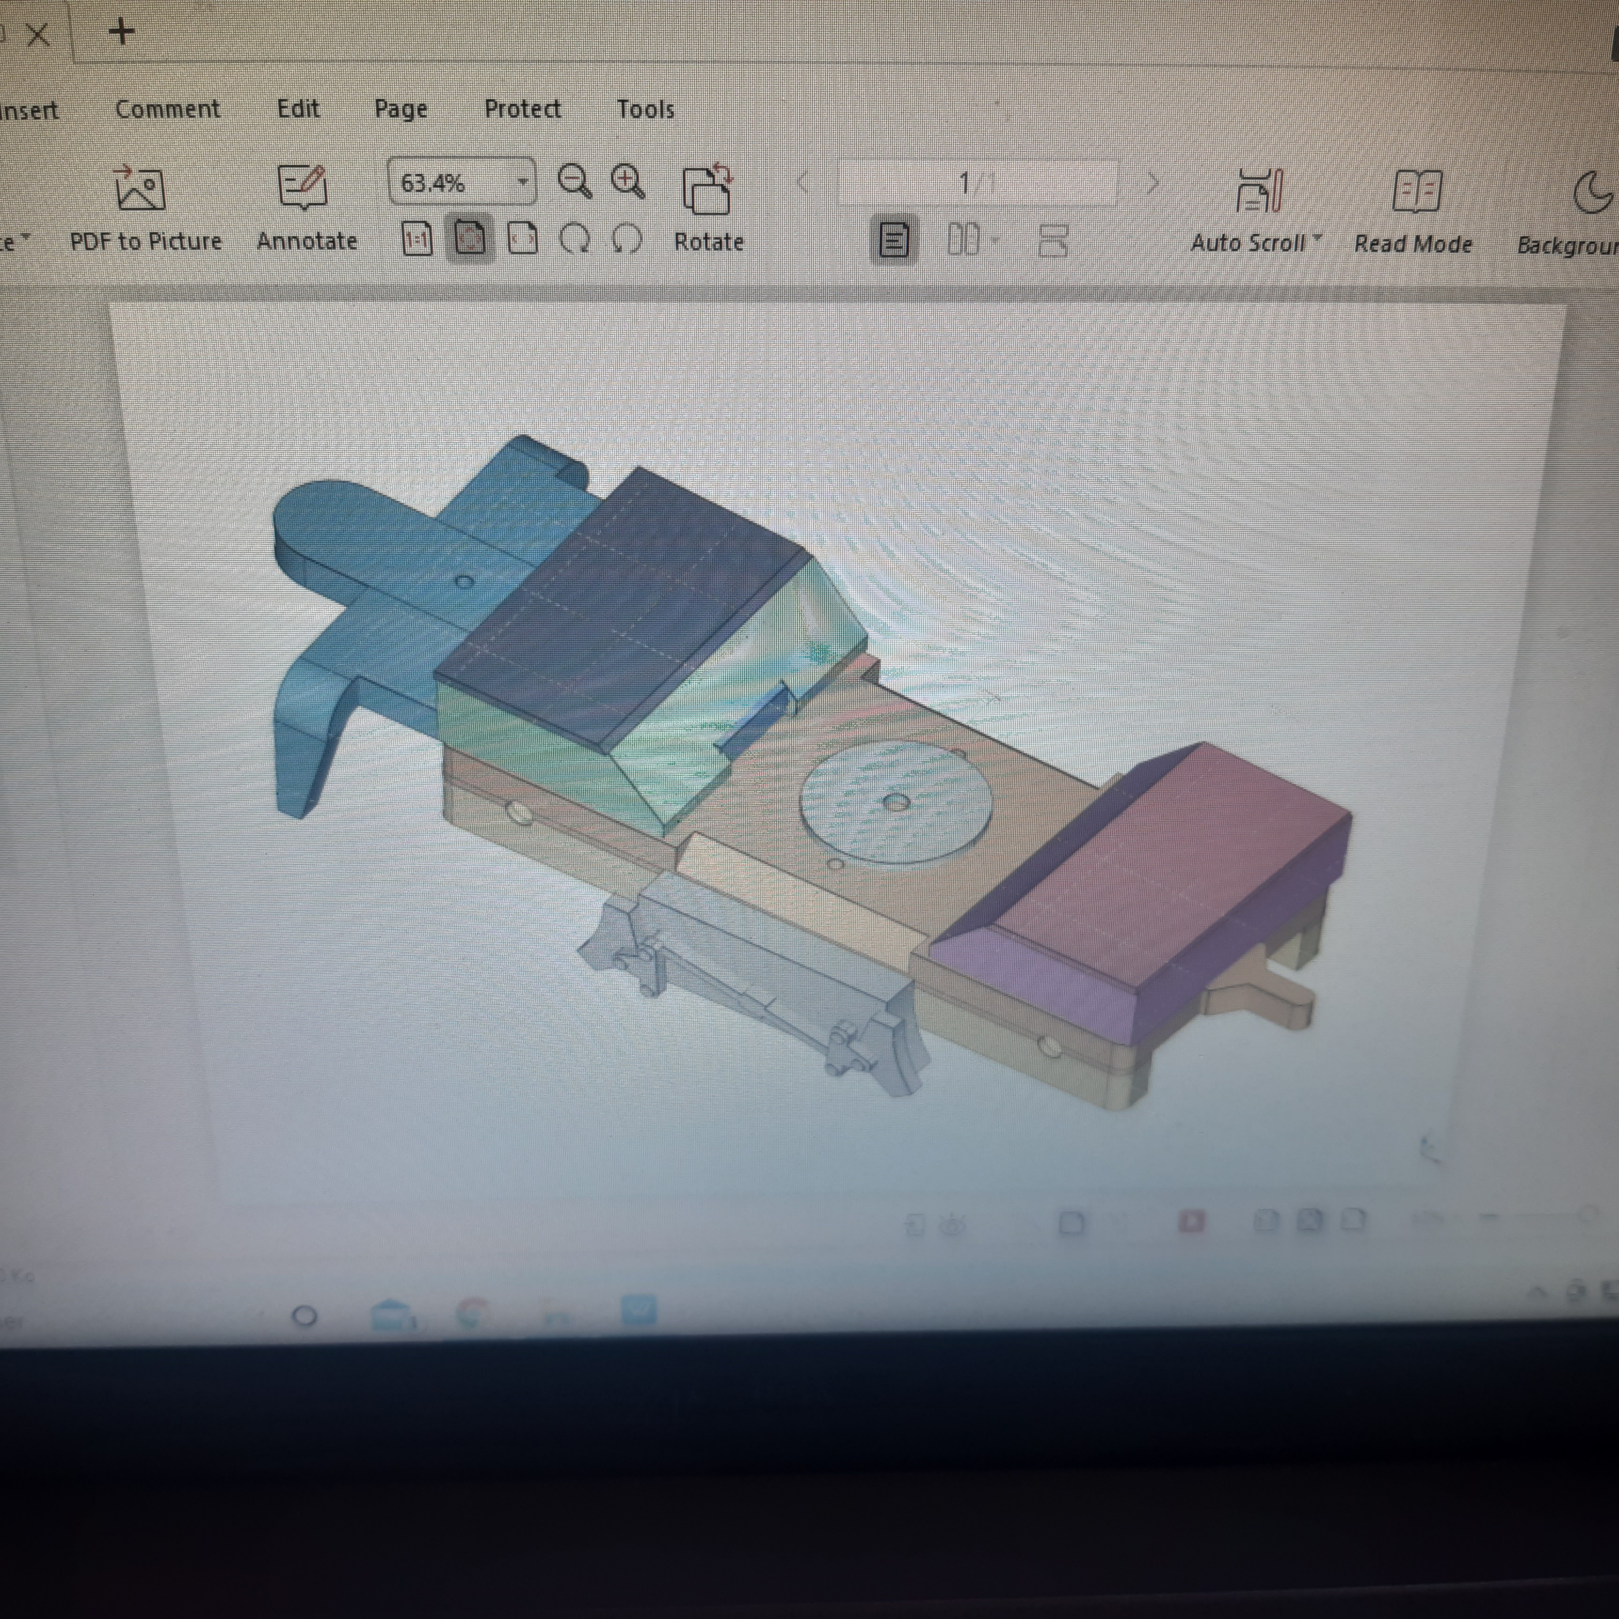
Task: Select the actual size 1:1 icon
Action: click(x=416, y=240)
